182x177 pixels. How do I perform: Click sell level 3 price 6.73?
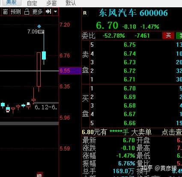[x=130, y=62]
